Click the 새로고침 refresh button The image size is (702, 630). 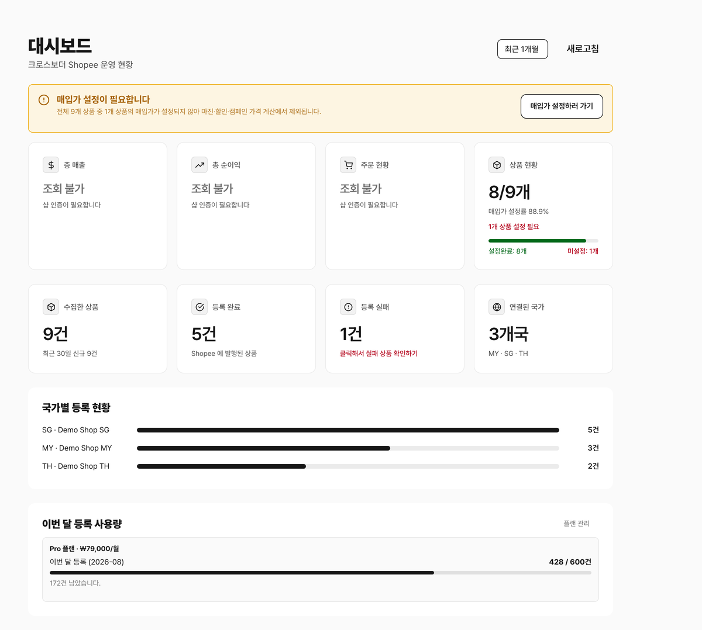583,49
